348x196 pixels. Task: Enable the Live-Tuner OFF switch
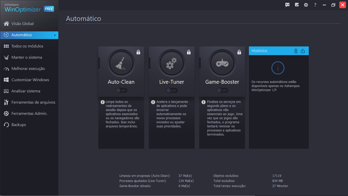coord(172,90)
